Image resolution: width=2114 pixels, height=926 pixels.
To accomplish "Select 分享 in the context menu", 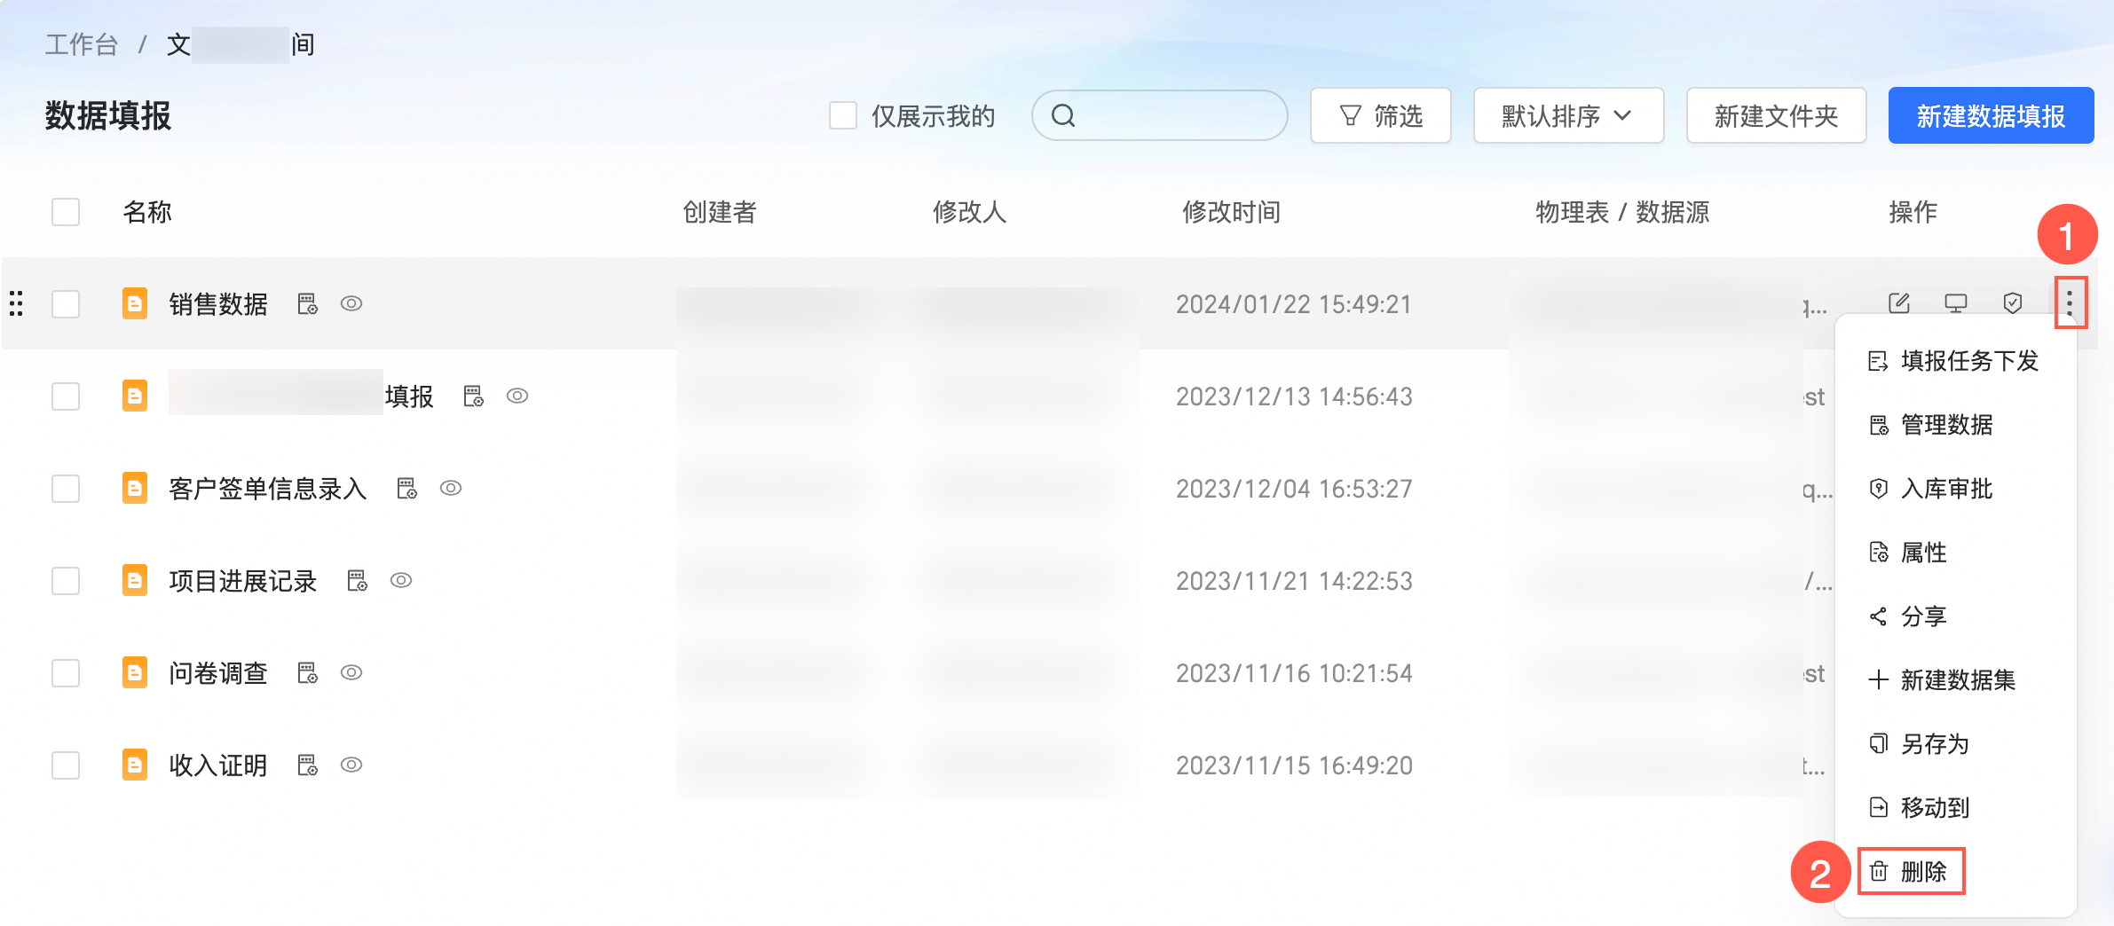I will [x=1955, y=616].
